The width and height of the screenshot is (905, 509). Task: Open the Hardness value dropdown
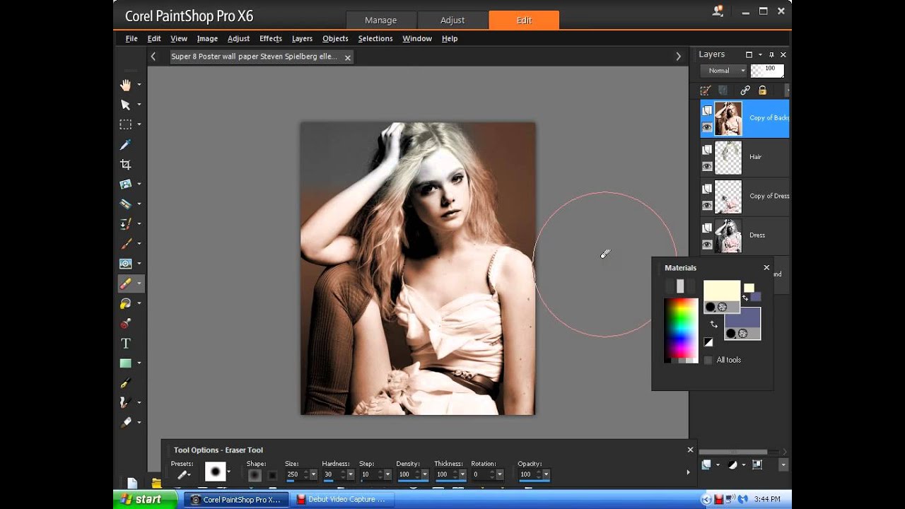point(351,474)
